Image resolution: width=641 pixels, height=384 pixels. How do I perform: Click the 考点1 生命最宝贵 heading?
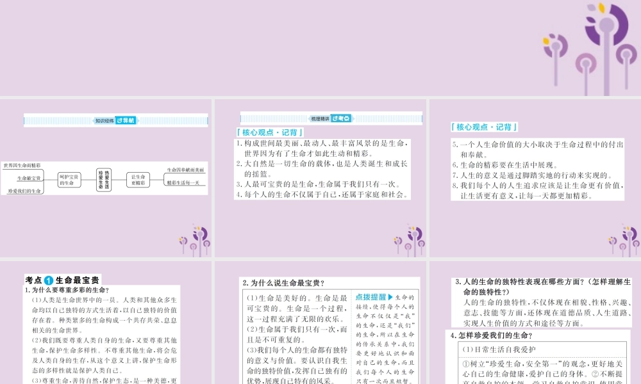click(62, 280)
